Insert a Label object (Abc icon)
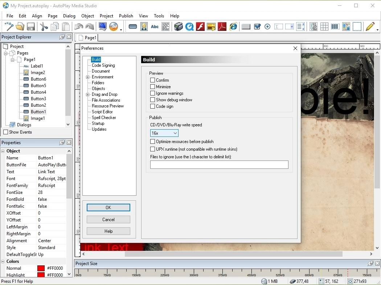The image size is (381, 285). tap(155, 27)
